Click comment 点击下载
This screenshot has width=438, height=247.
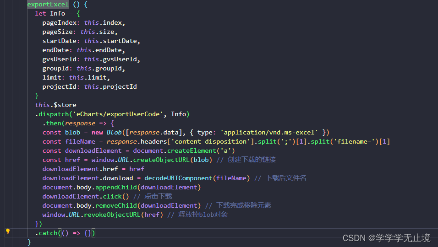[153, 196]
